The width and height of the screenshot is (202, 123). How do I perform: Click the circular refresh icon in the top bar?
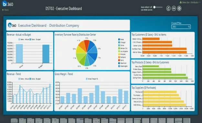(x=168, y=8)
